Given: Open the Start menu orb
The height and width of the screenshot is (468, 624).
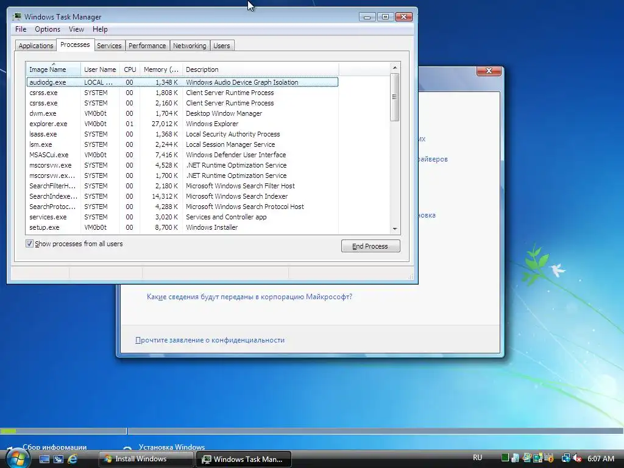Looking at the screenshot, I should tap(17, 459).
